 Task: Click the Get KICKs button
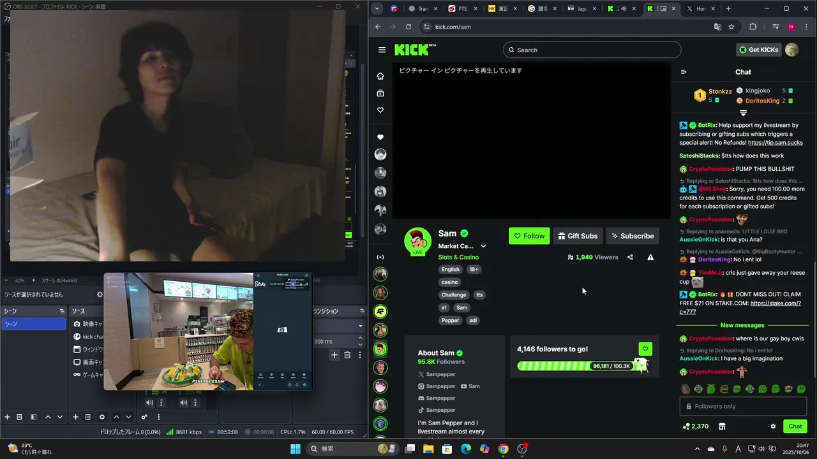pyautogui.click(x=759, y=50)
